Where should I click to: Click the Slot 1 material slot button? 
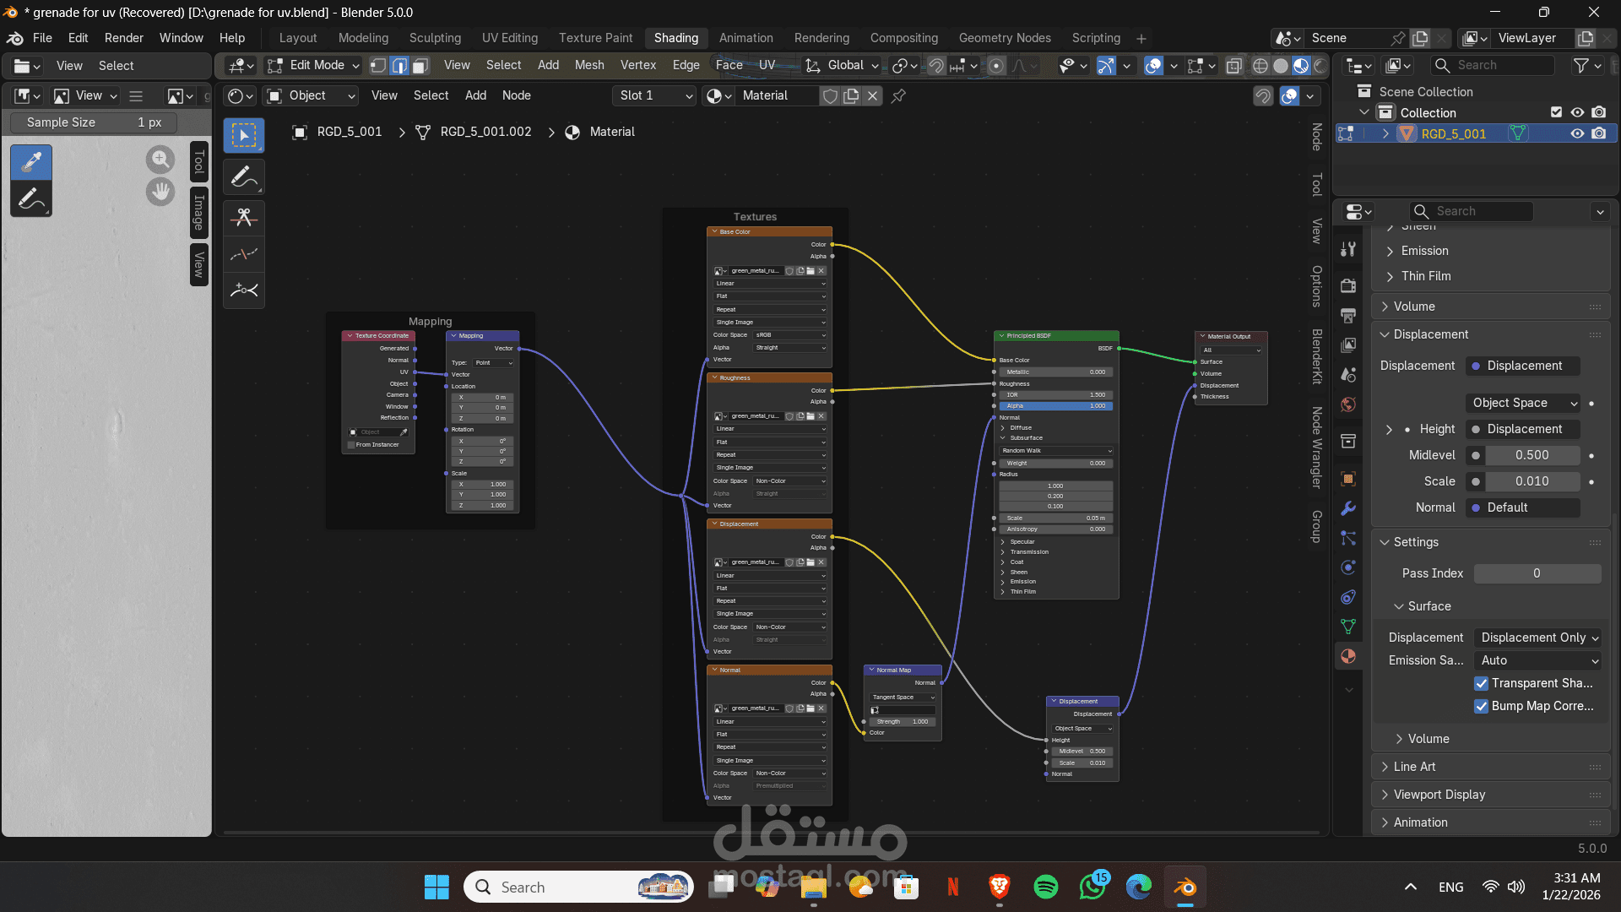(x=655, y=95)
